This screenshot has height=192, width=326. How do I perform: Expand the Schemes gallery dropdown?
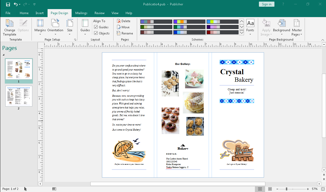[x=242, y=32]
